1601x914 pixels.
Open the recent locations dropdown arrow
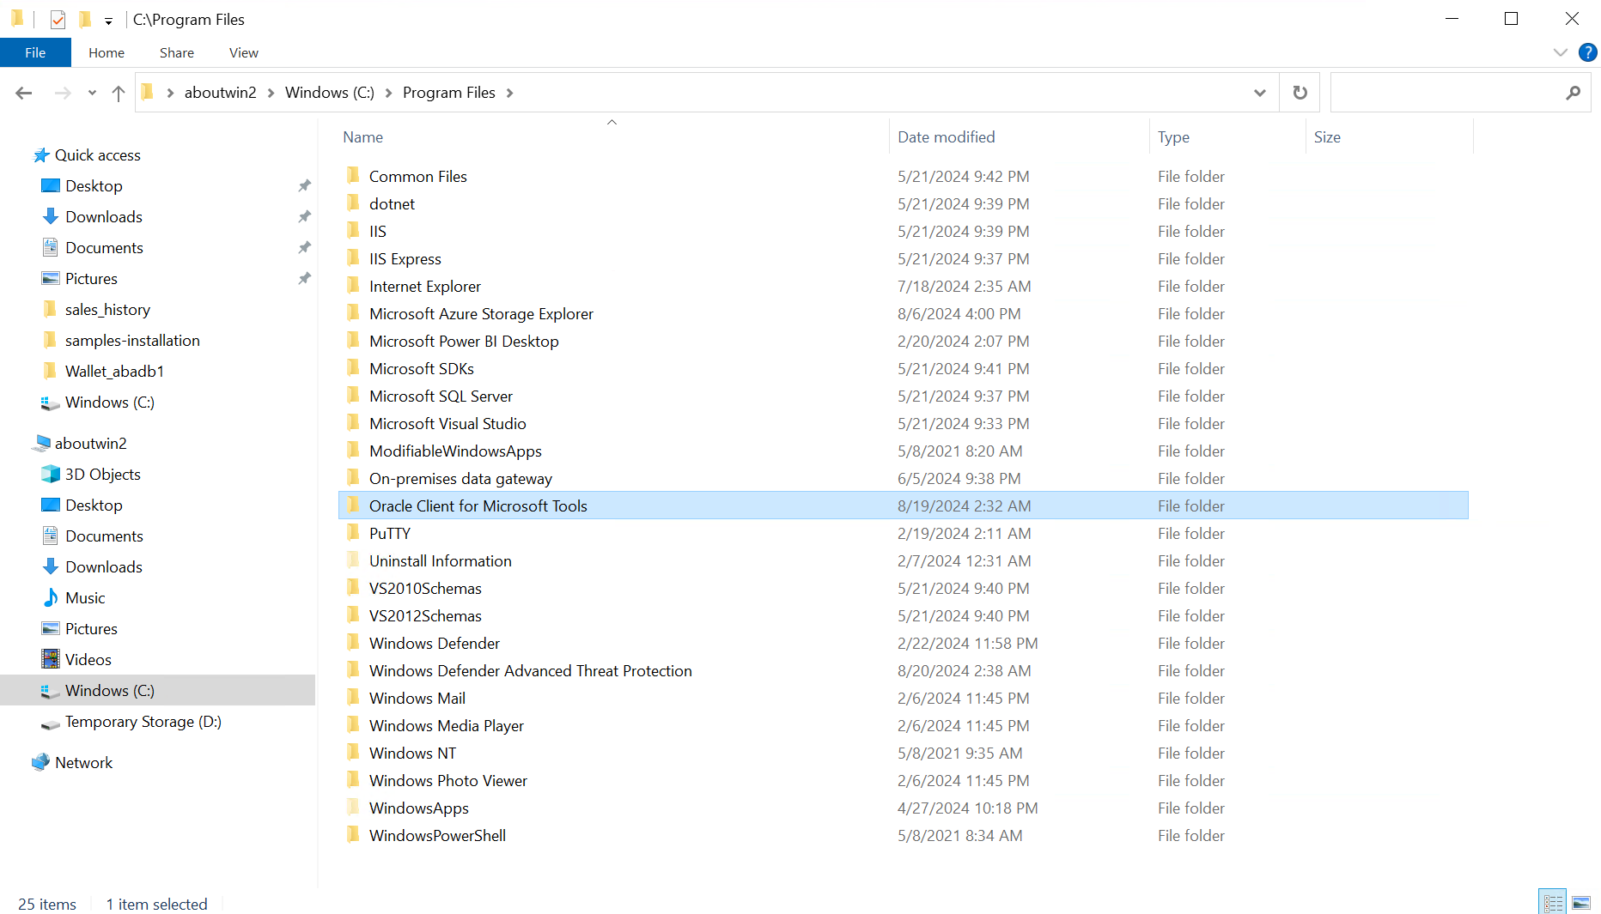coord(92,93)
